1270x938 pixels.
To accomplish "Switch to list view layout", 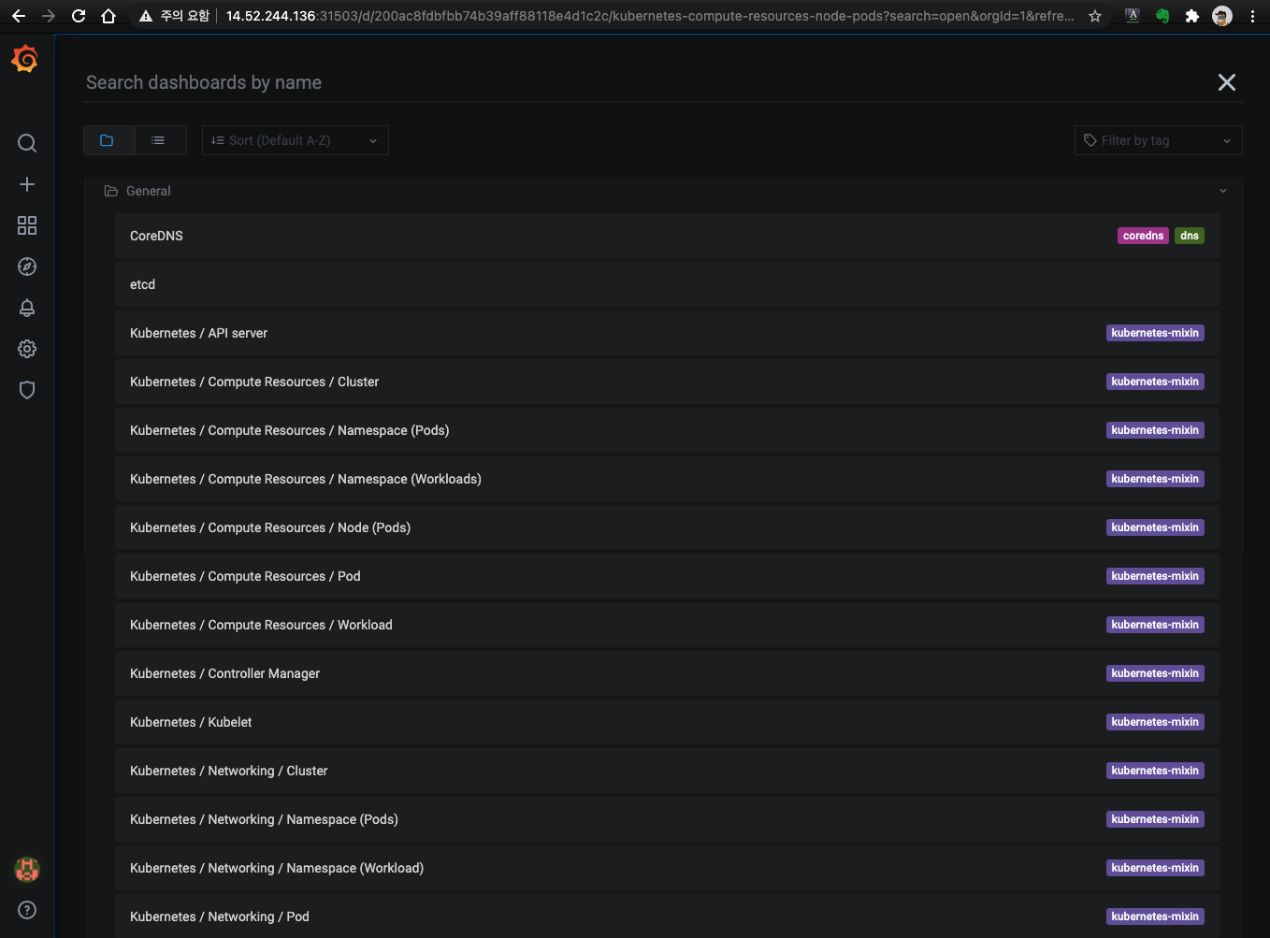I will tap(160, 140).
